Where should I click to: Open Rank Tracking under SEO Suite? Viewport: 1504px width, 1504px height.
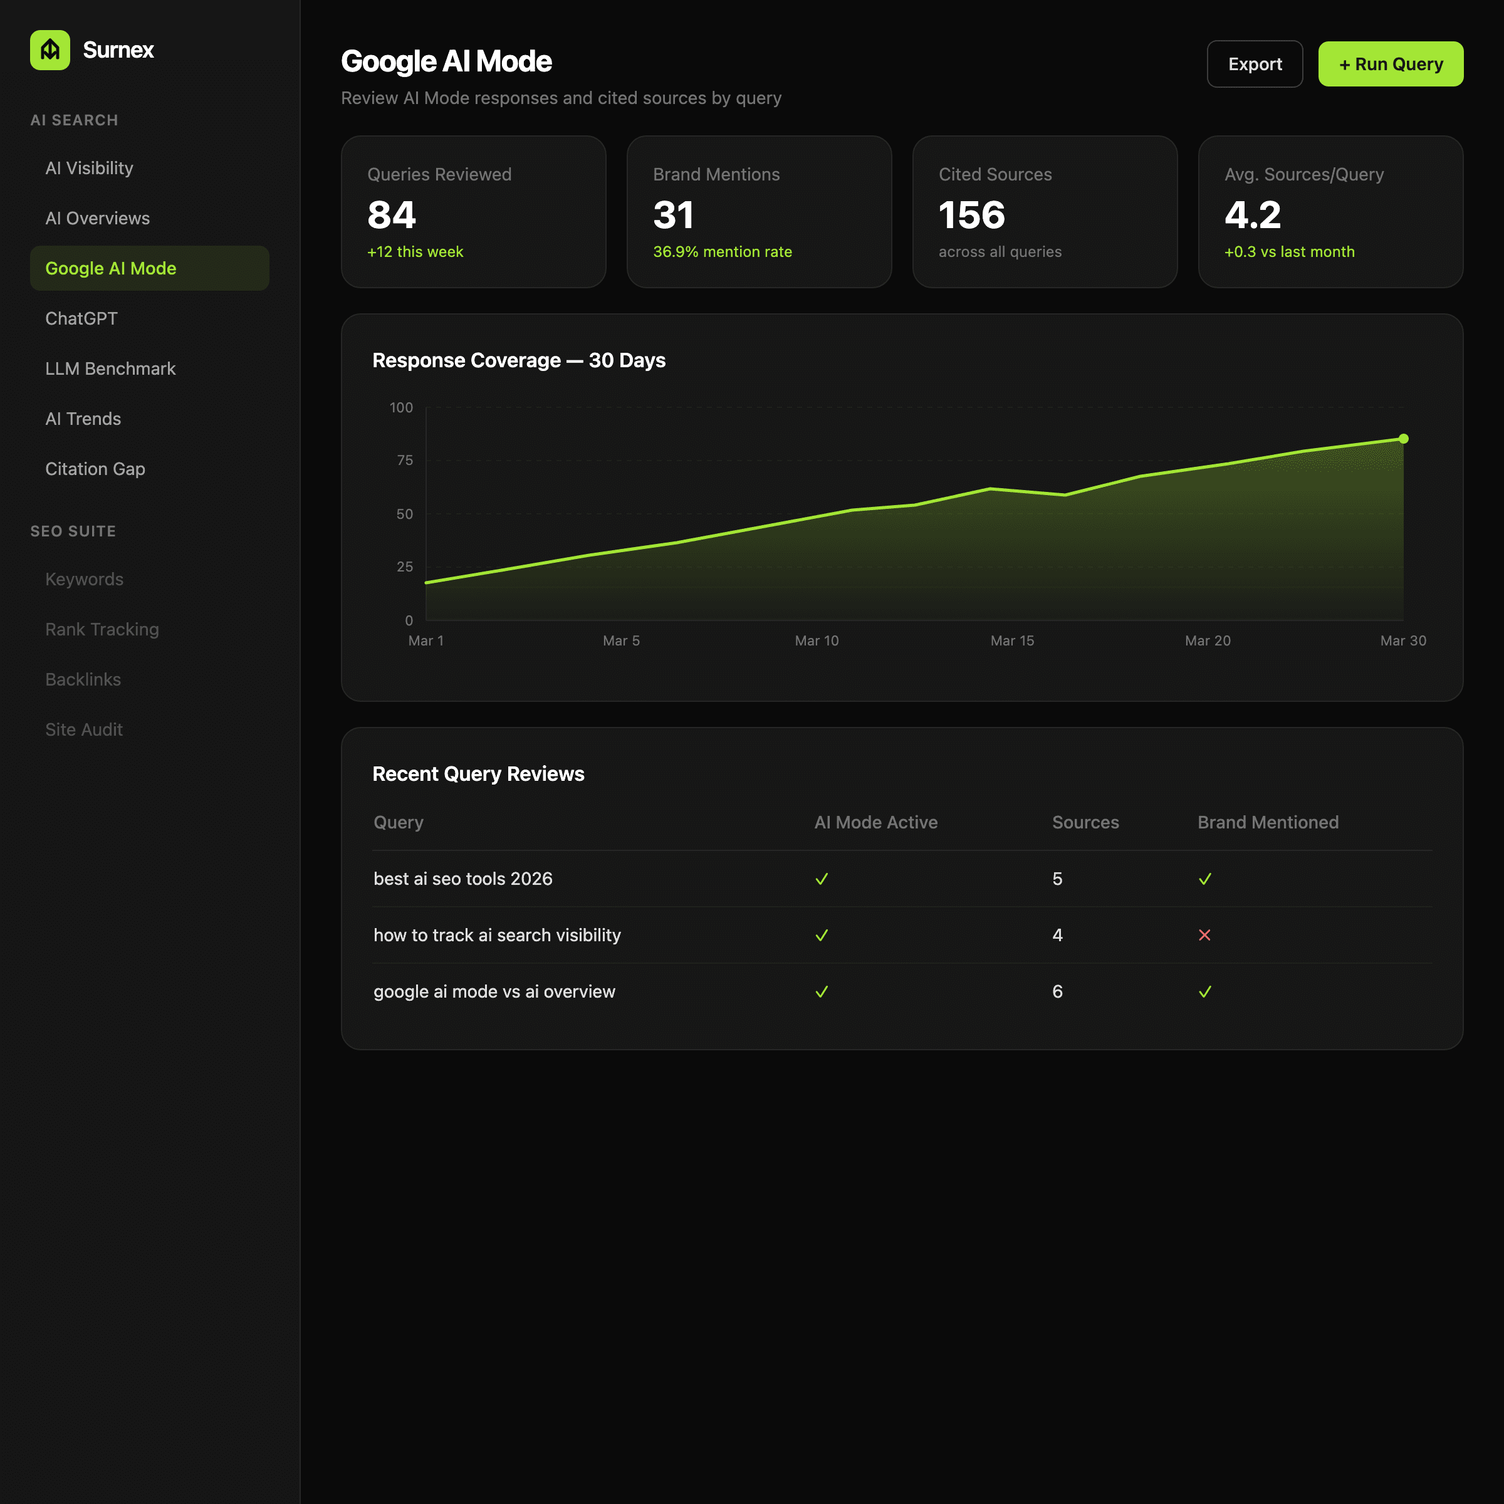(x=102, y=629)
